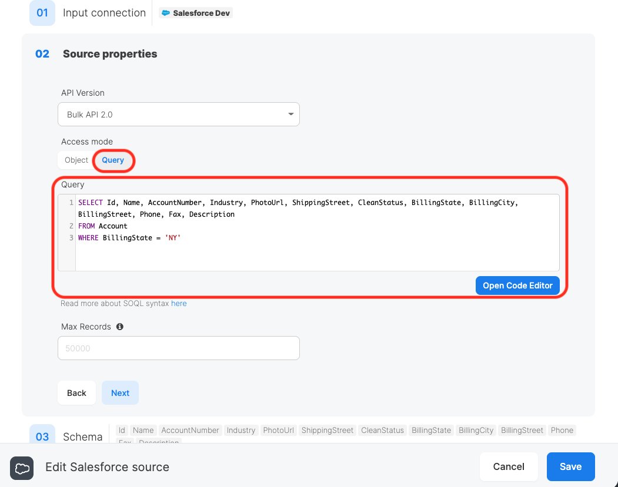
Task: Click the Source properties section header
Action: (x=109, y=53)
